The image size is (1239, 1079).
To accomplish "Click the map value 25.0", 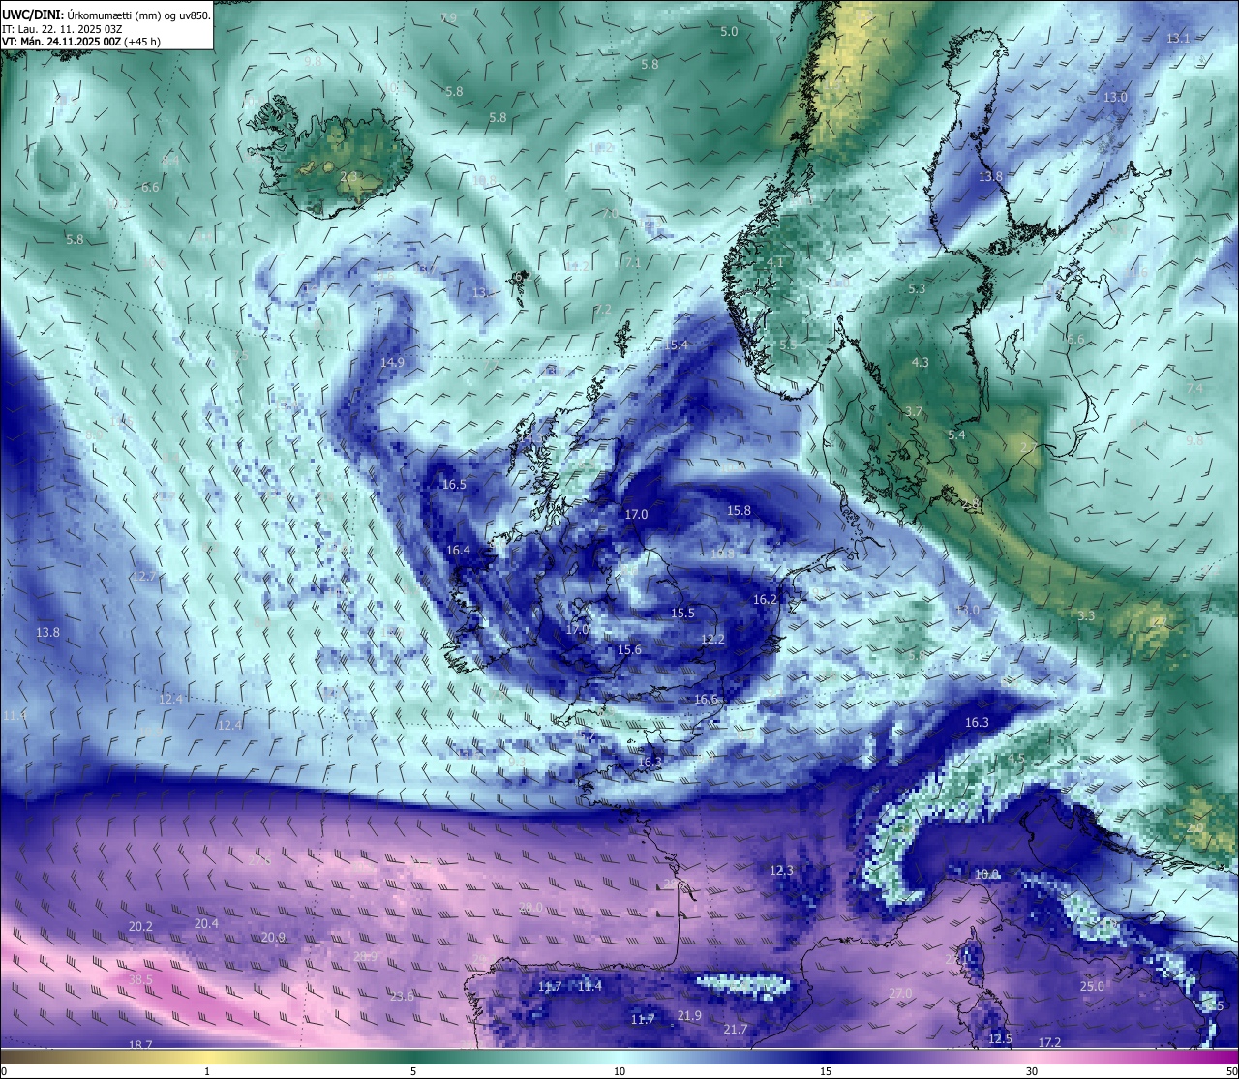I will click(1092, 986).
